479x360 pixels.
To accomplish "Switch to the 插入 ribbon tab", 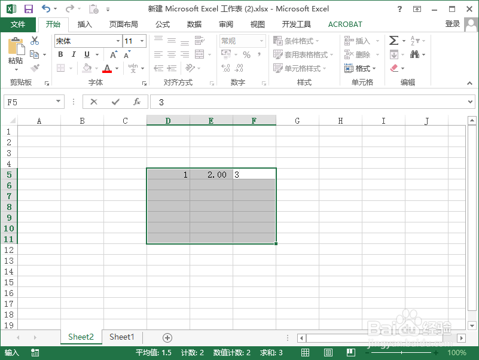I will (x=84, y=25).
